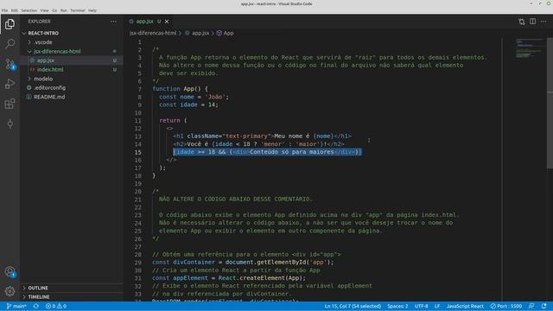Open changes compare icon in editor toolbar

click(522, 22)
